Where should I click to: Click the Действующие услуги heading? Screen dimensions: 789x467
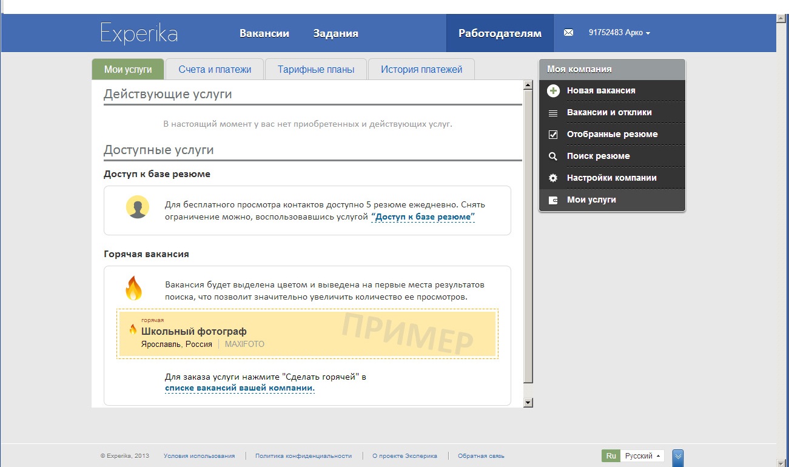coord(168,95)
